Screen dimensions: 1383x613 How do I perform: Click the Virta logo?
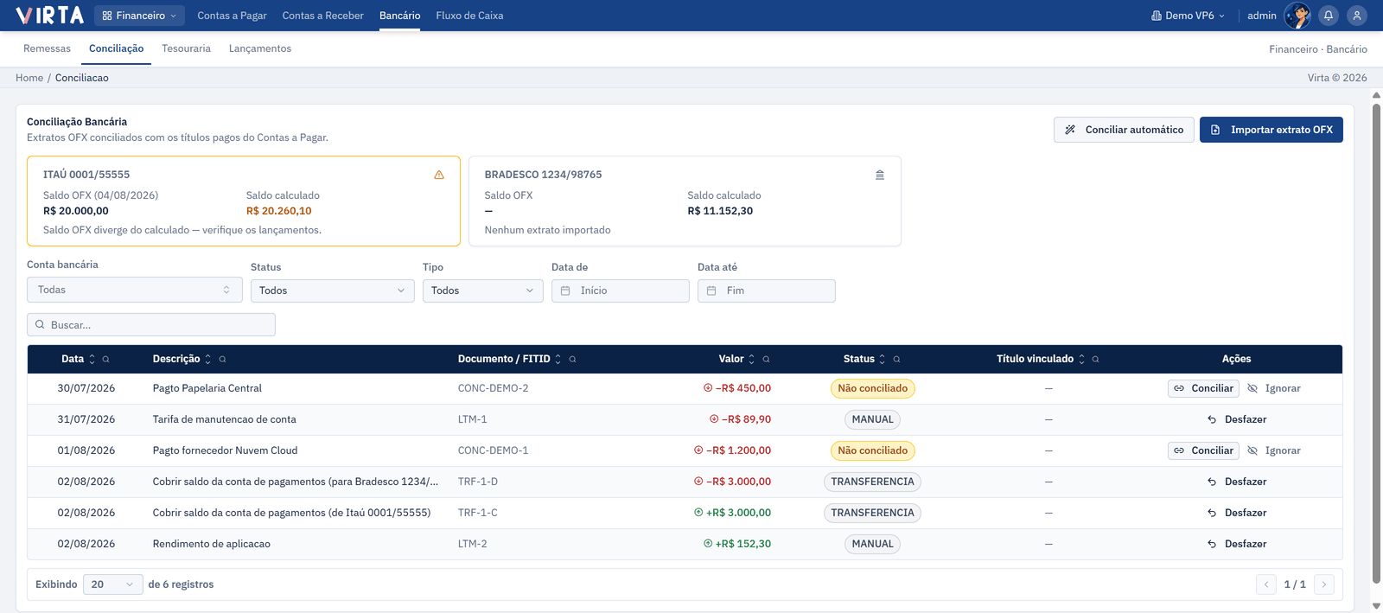(x=49, y=16)
